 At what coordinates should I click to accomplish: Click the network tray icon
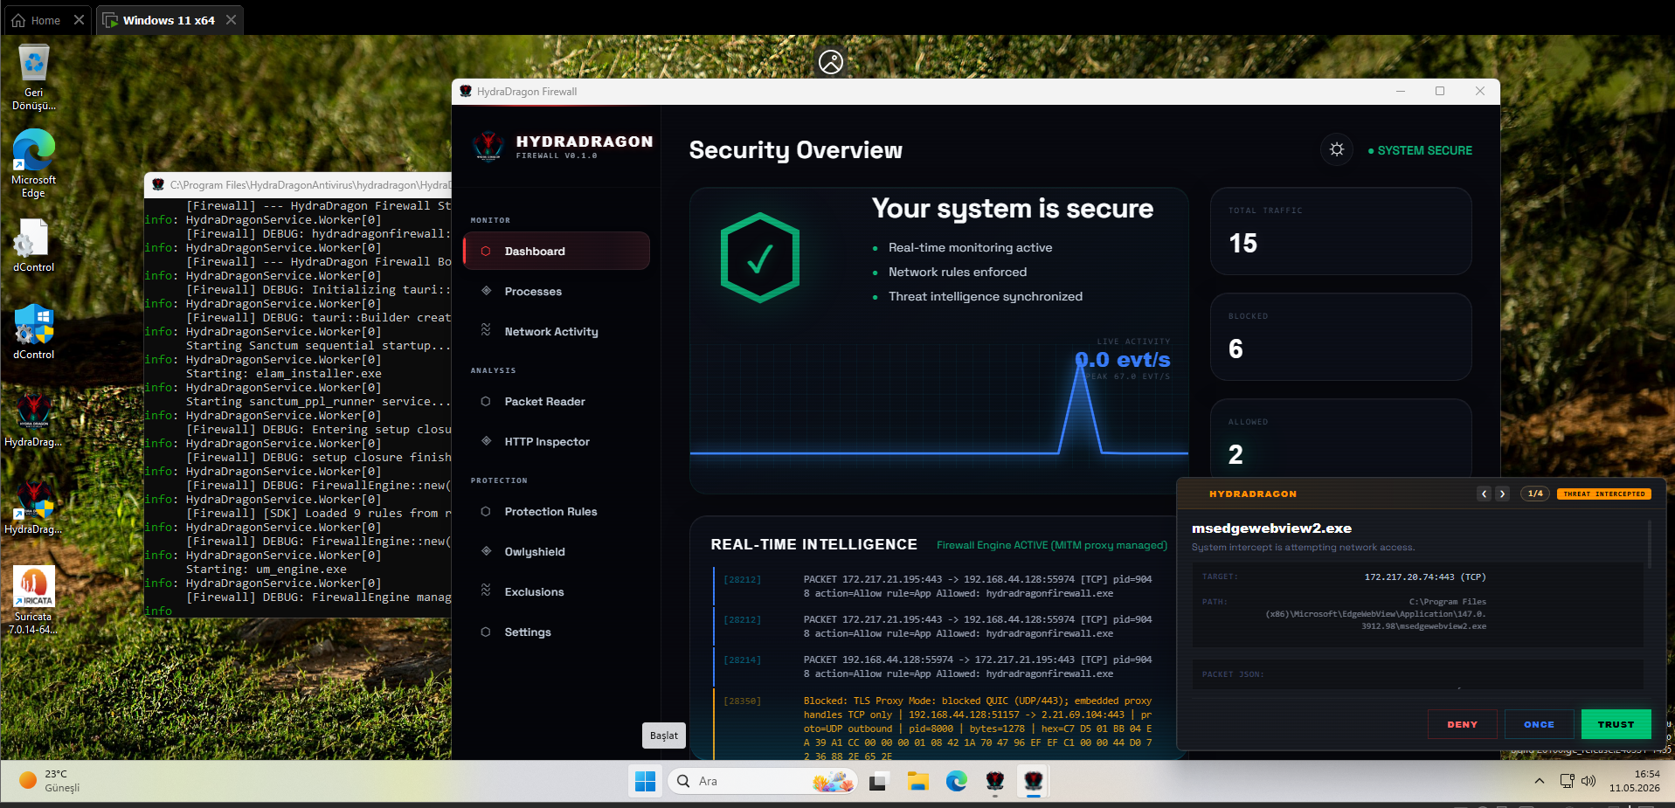coord(1568,781)
